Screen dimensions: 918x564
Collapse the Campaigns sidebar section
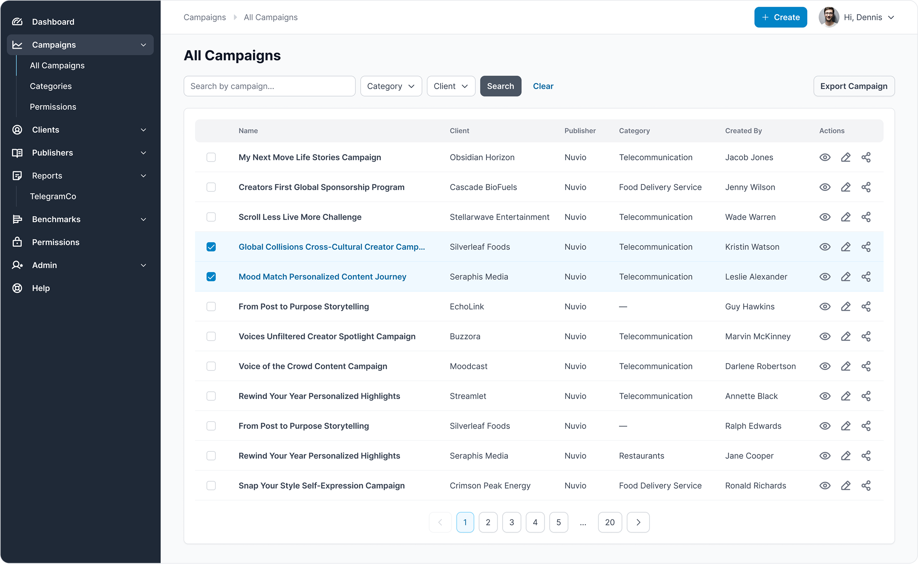[143, 45]
